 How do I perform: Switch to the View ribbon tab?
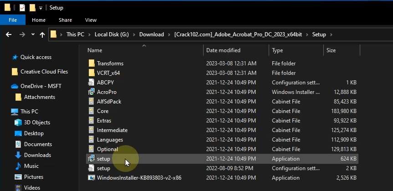pos(91,20)
